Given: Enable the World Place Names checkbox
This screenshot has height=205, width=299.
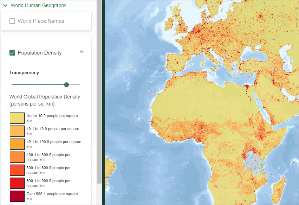Looking at the screenshot, I should [12, 21].
